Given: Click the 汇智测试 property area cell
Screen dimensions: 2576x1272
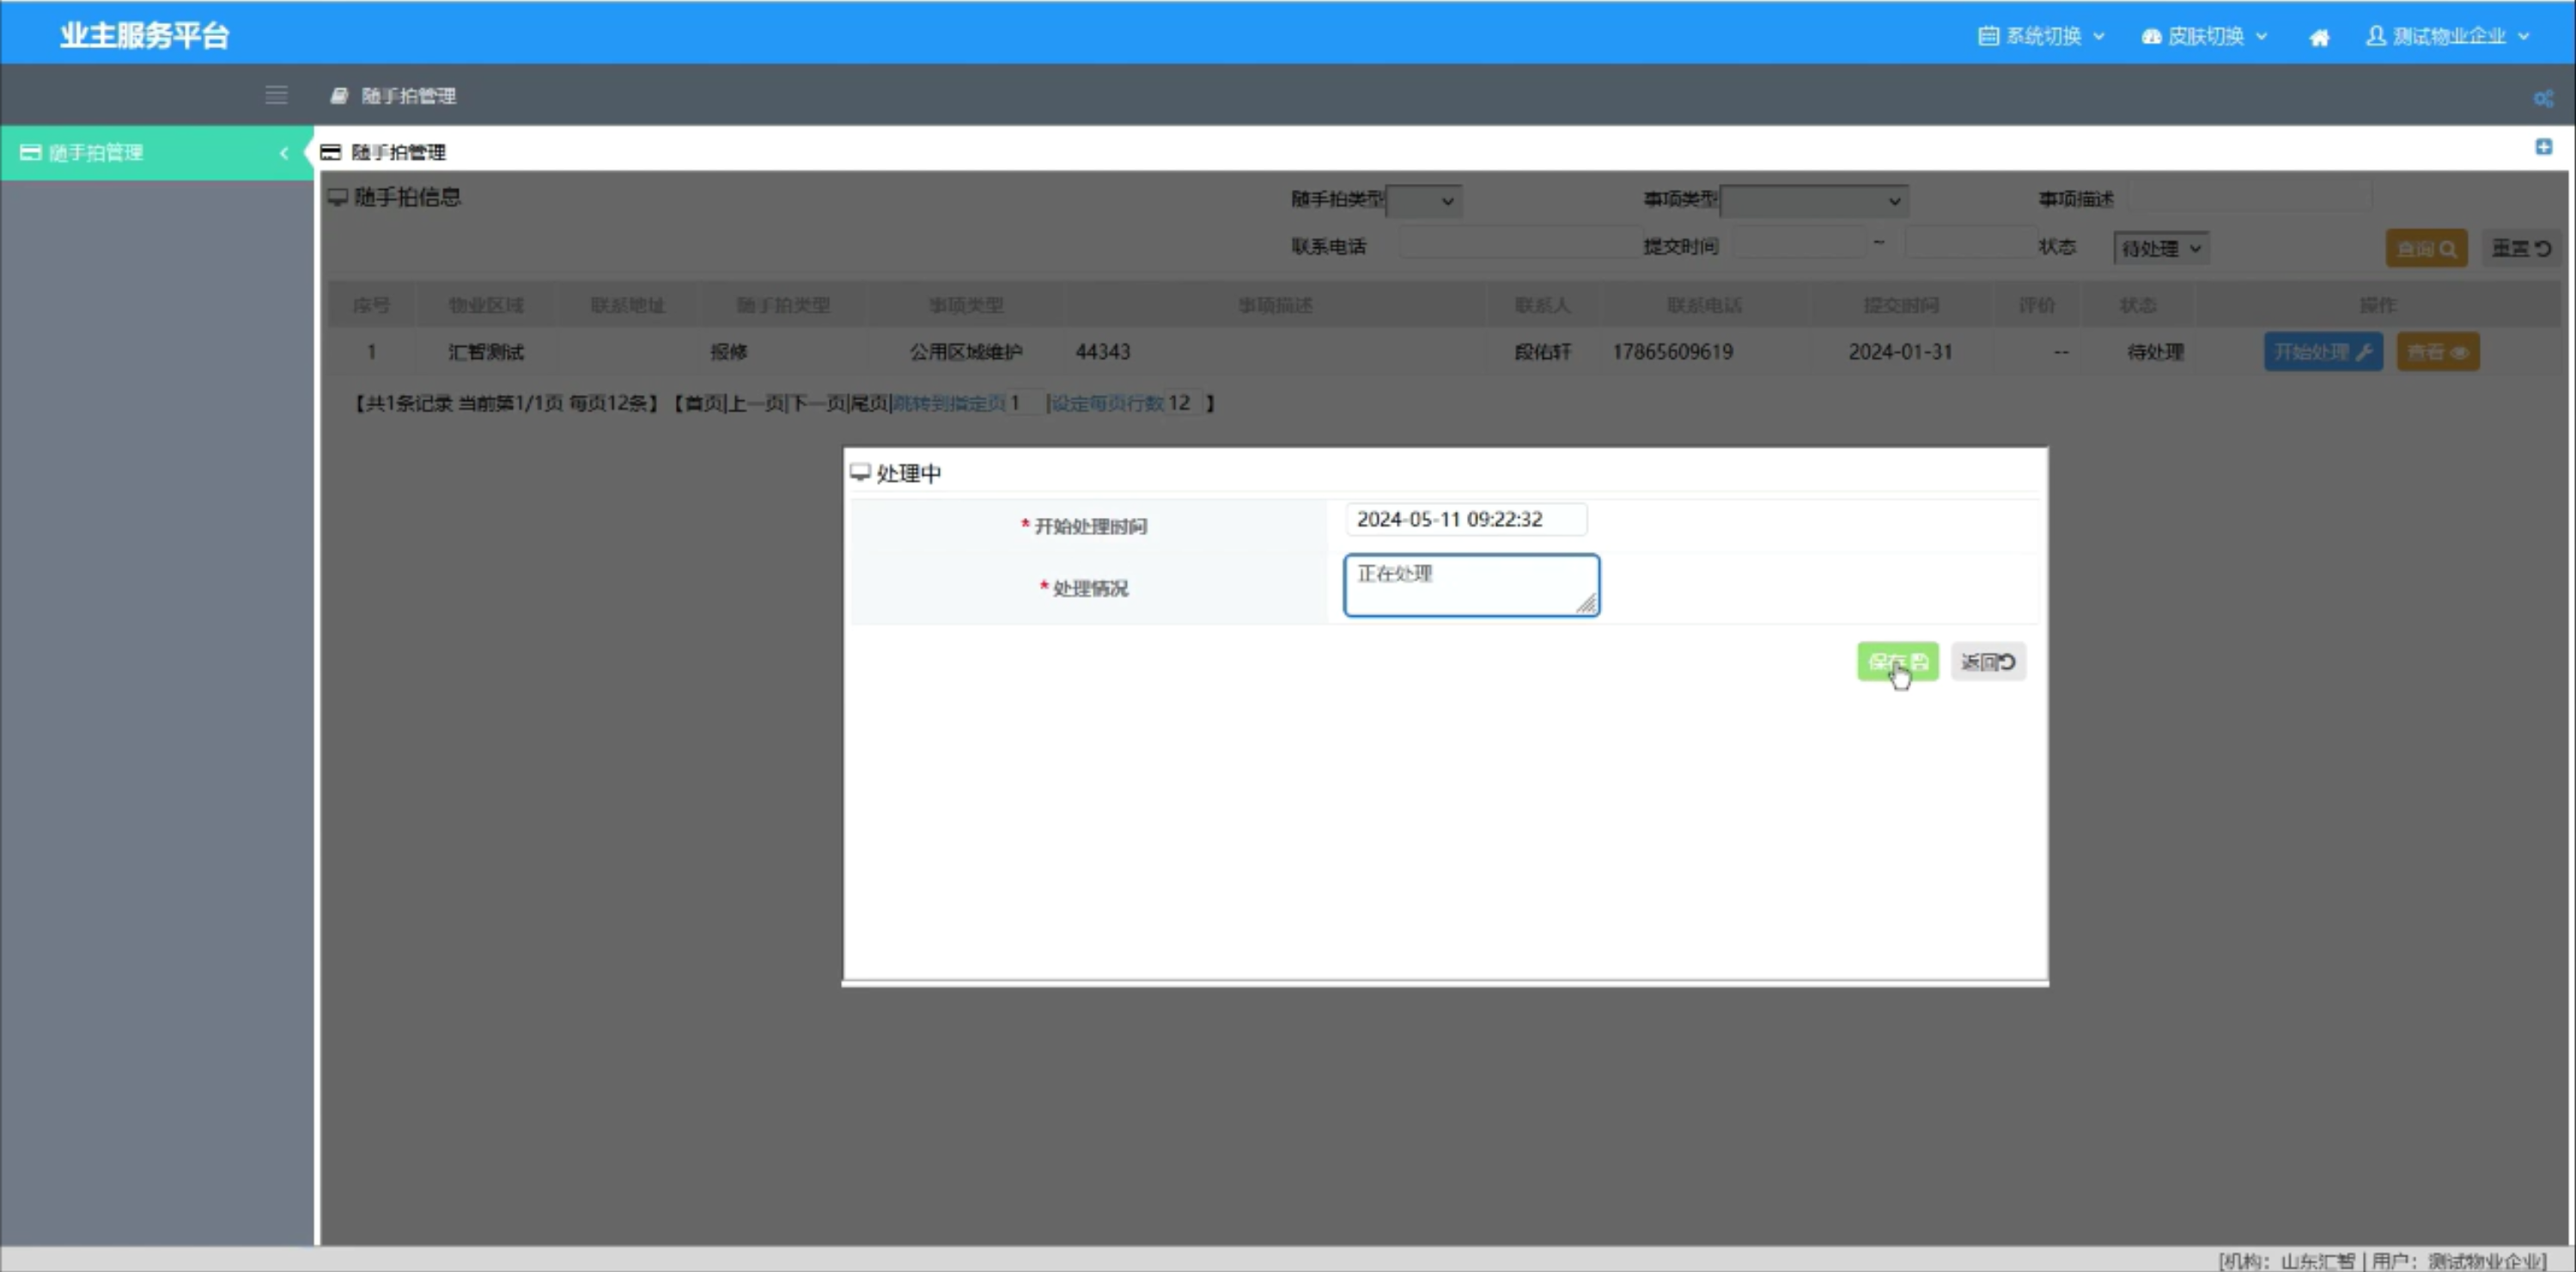Looking at the screenshot, I should 486,352.
